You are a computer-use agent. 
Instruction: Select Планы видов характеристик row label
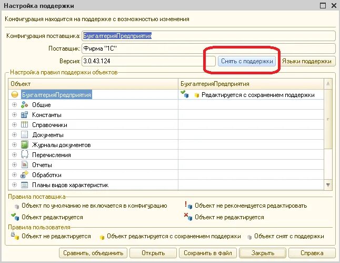point(70,185)
